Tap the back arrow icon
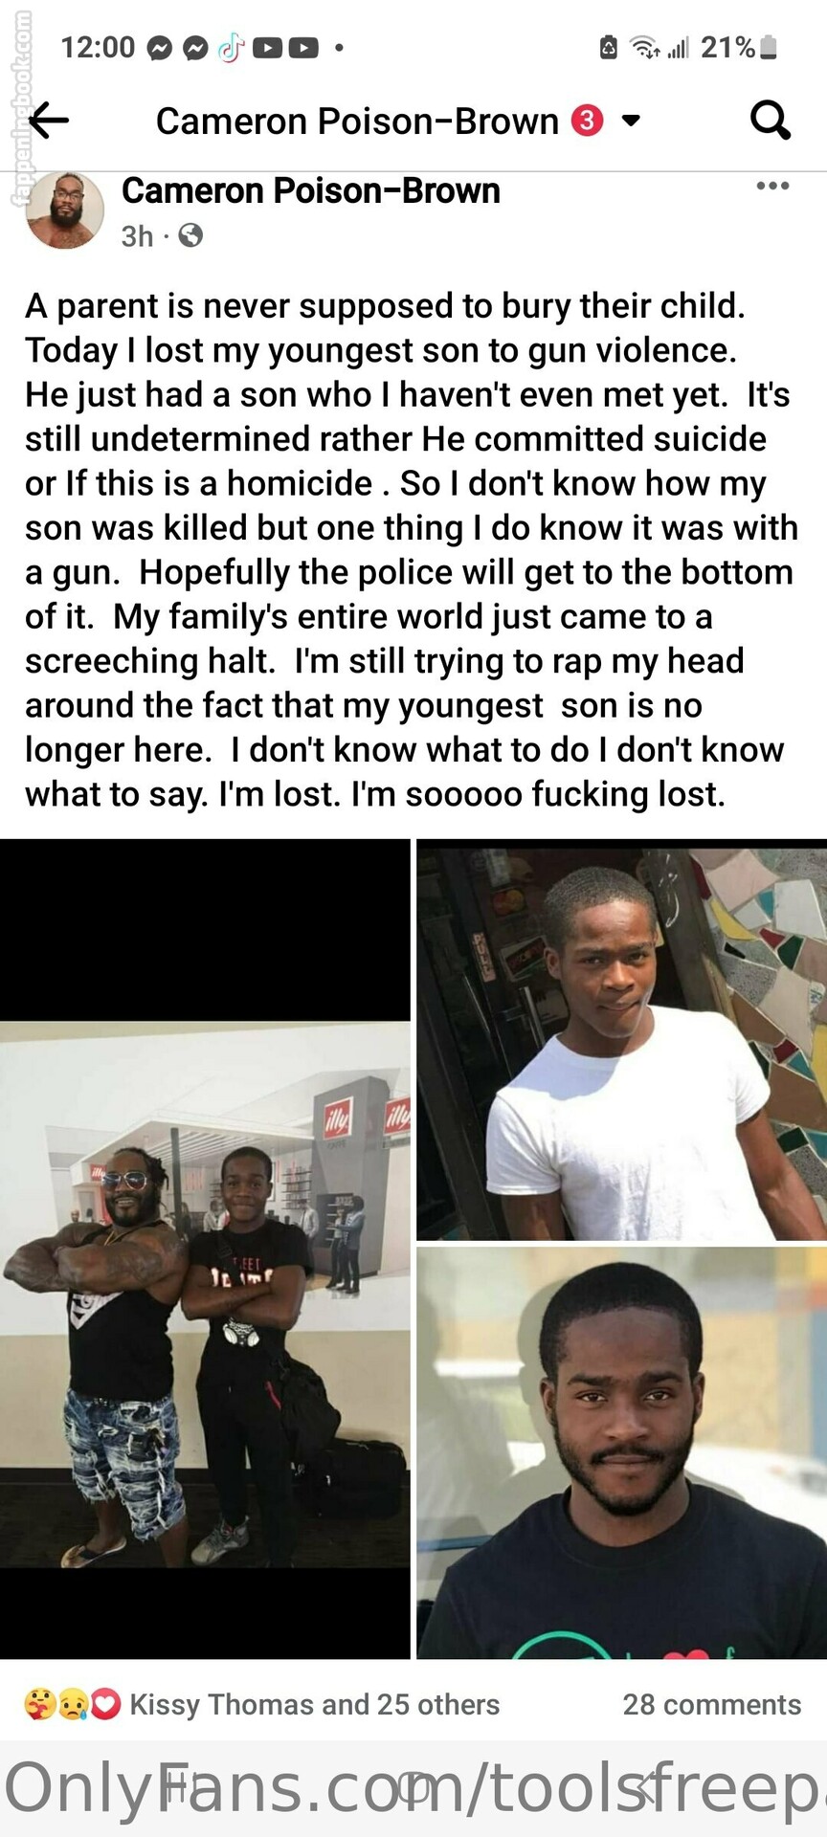The height and width of the screenshot is (1837, 827). [x=49, y=121]
